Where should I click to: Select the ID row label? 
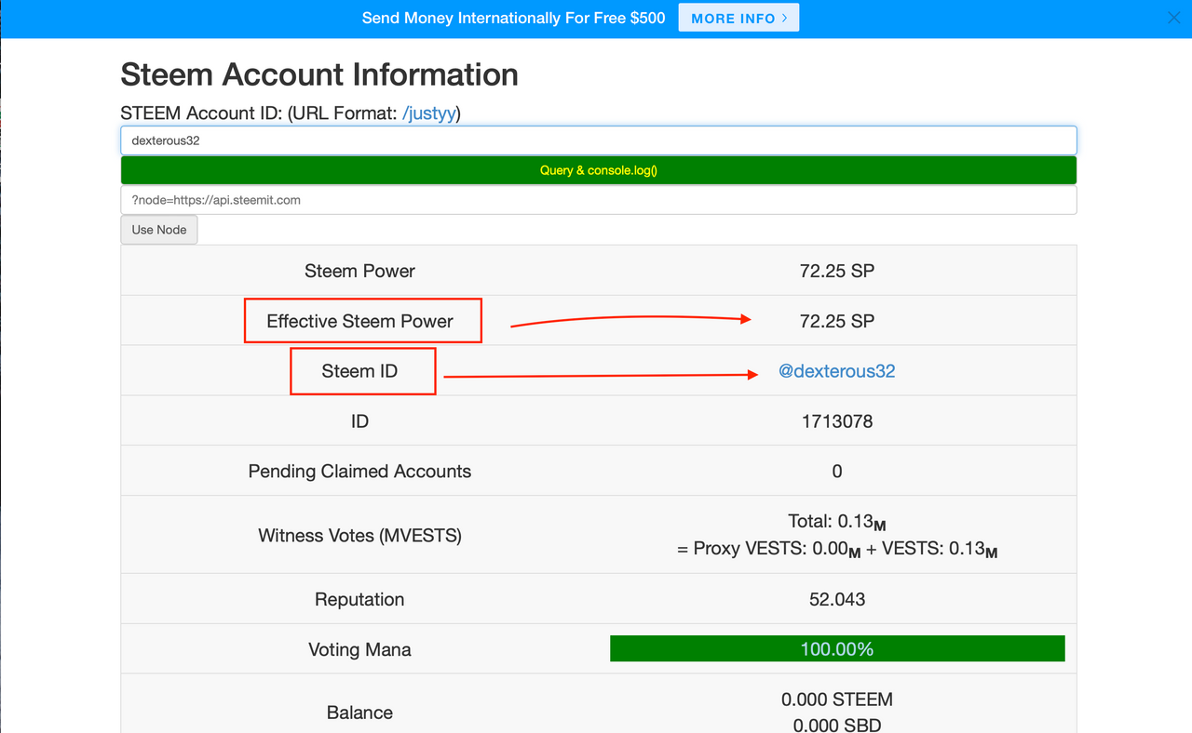(x=359, y=421)
